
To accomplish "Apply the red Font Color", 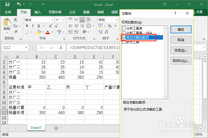I will (48, 32).
